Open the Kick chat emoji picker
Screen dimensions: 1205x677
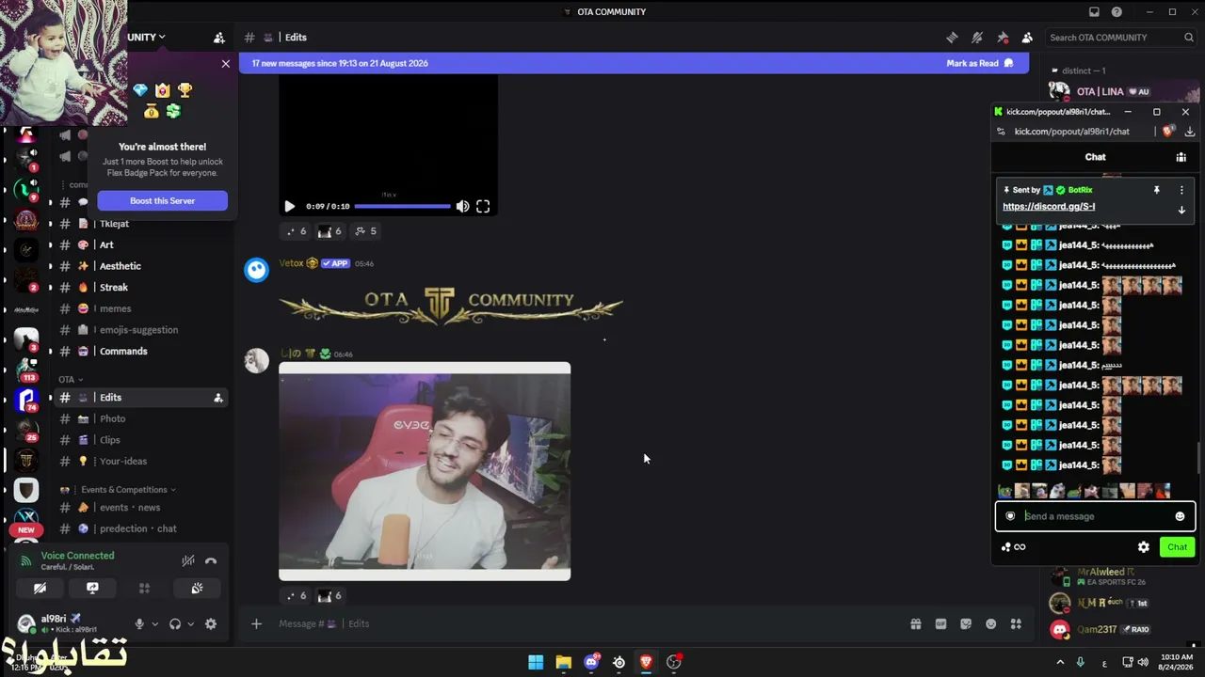coord(1180,516)
